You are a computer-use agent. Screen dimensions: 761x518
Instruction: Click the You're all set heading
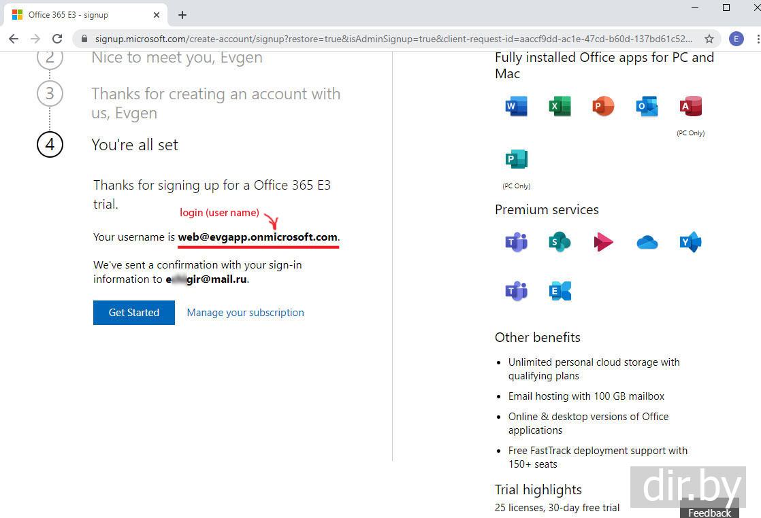135,145
